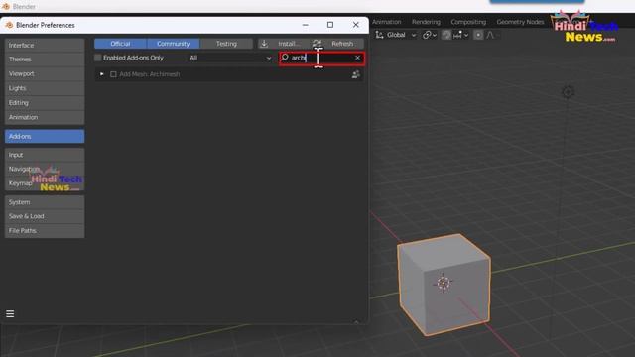Click the pivot point link icon

tap(427, 36)
